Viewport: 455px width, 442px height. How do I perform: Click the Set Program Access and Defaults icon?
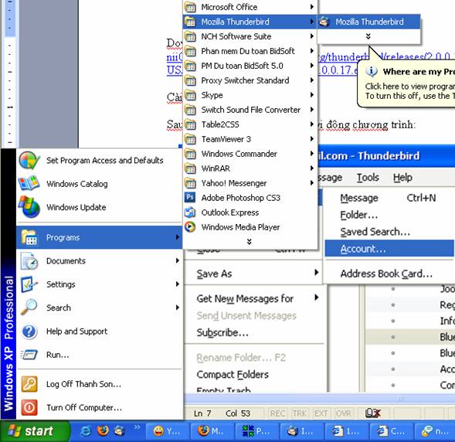tap(29, 160)
